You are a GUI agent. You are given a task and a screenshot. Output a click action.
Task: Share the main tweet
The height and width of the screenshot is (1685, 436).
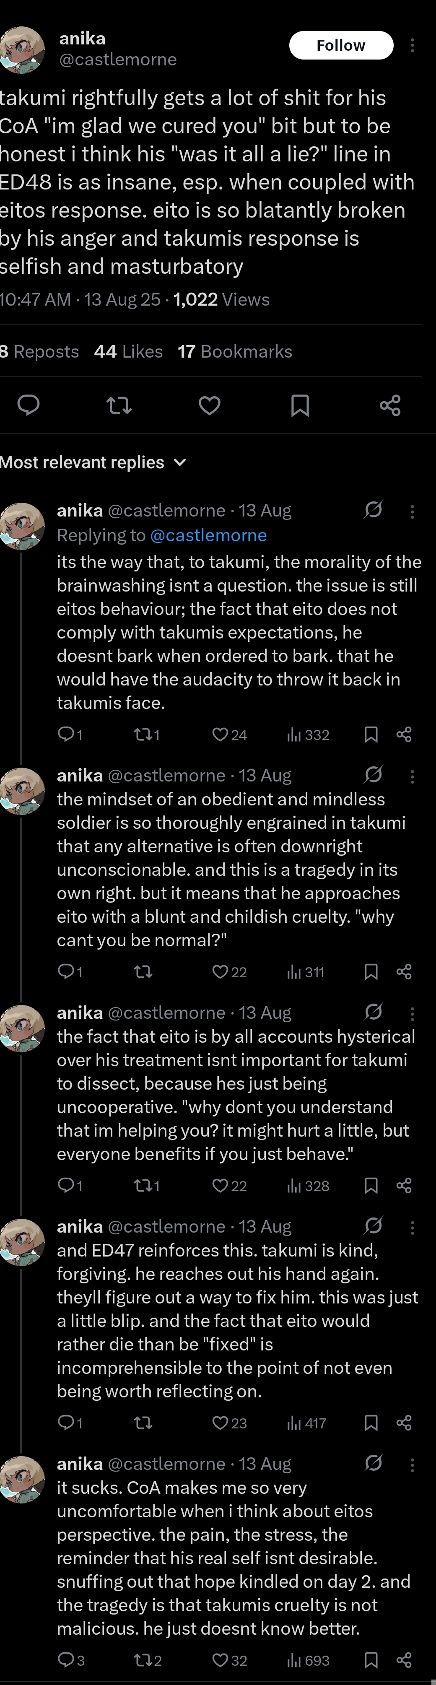click(389, 405)
